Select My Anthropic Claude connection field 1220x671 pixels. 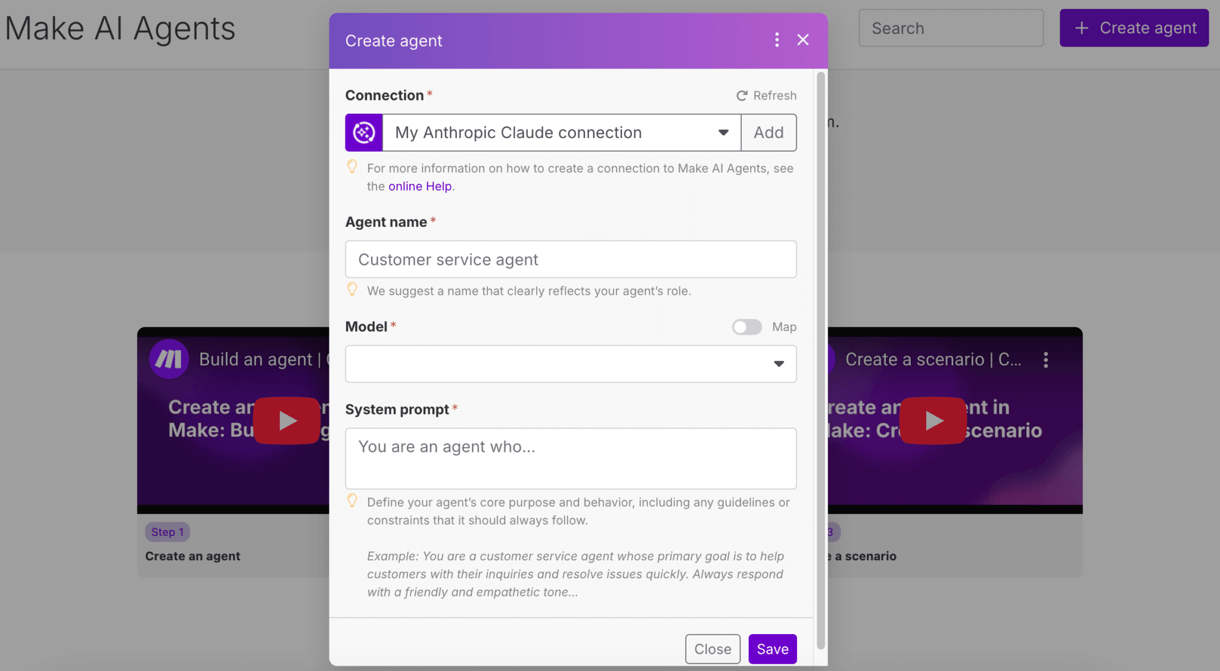point(562,132)
